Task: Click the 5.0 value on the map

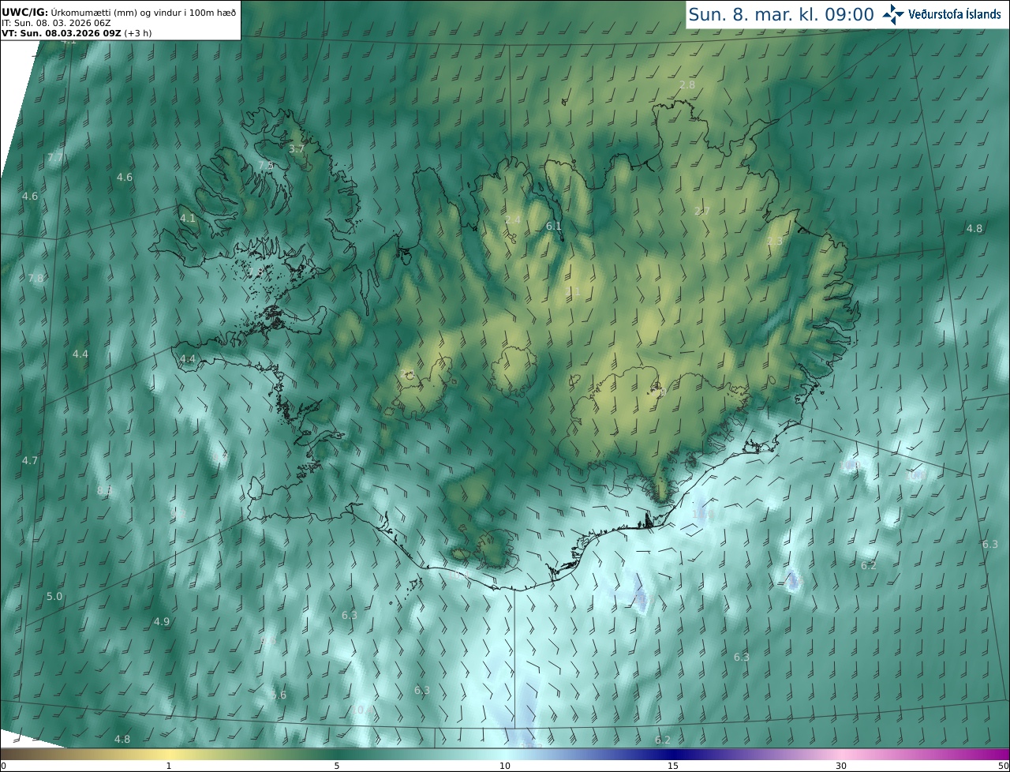Action: (54, 596)
